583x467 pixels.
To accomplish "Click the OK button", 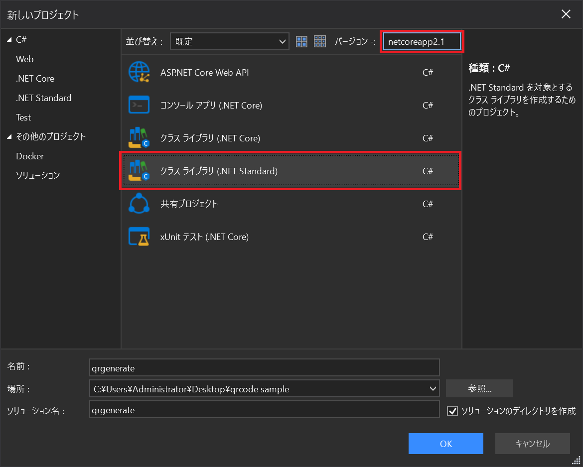I will 445,443.
